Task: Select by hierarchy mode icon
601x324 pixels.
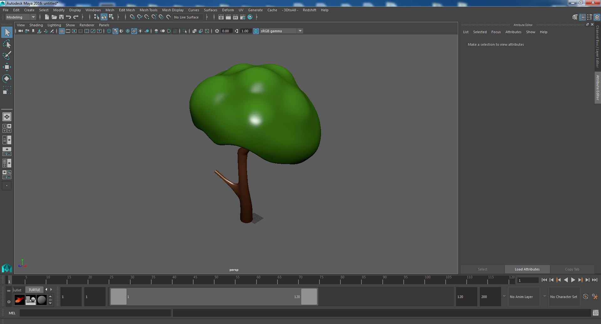Action: 96,17
